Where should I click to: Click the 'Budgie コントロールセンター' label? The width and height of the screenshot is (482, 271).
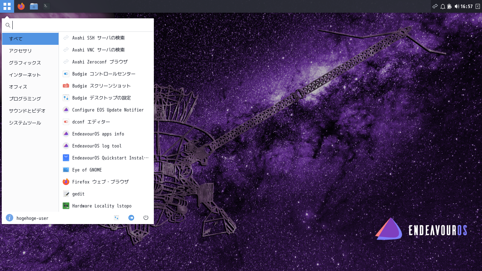(x=104, y=74)
